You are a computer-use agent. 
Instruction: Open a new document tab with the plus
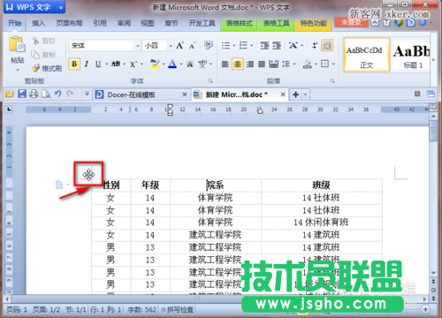(x=296, y=95)
